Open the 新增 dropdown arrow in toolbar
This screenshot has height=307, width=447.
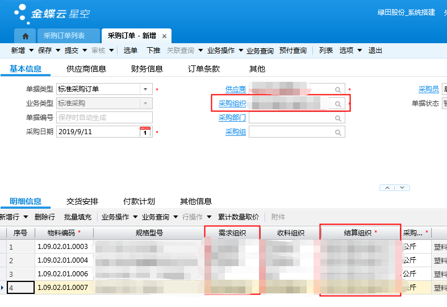tap(31, 51)
